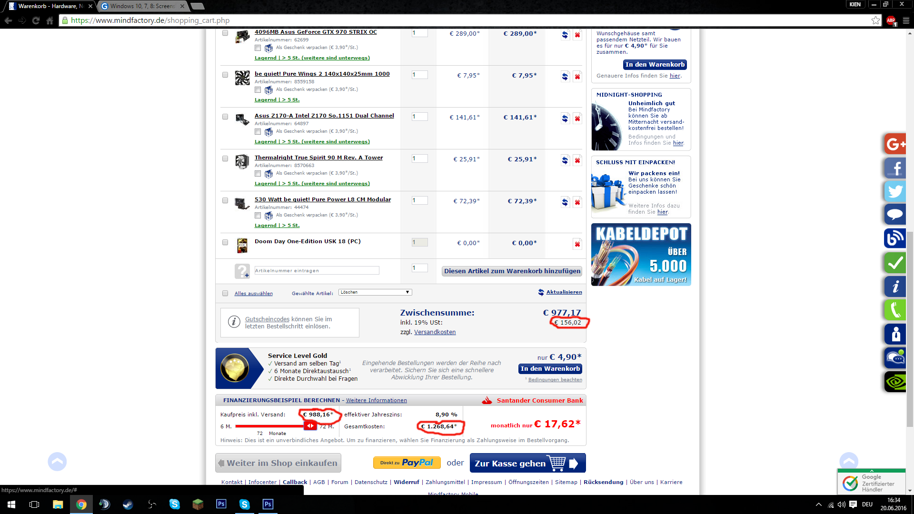Image resolution: width=914 pixels, height=514 pixels.
Task: Remove the 530 Watt Pure Power L8 item
Action: (x=577, y=202)
